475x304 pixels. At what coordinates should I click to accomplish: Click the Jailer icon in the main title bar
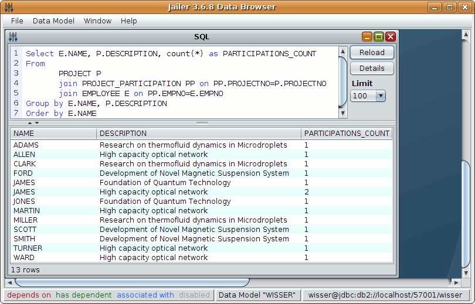click(9, 7)
